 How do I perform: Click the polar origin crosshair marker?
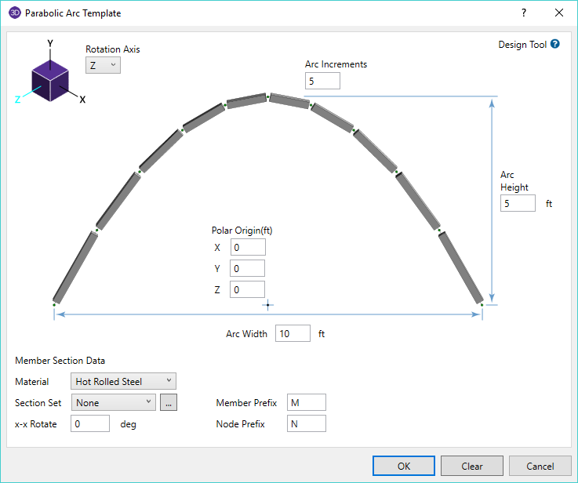(x=267, y=304)
